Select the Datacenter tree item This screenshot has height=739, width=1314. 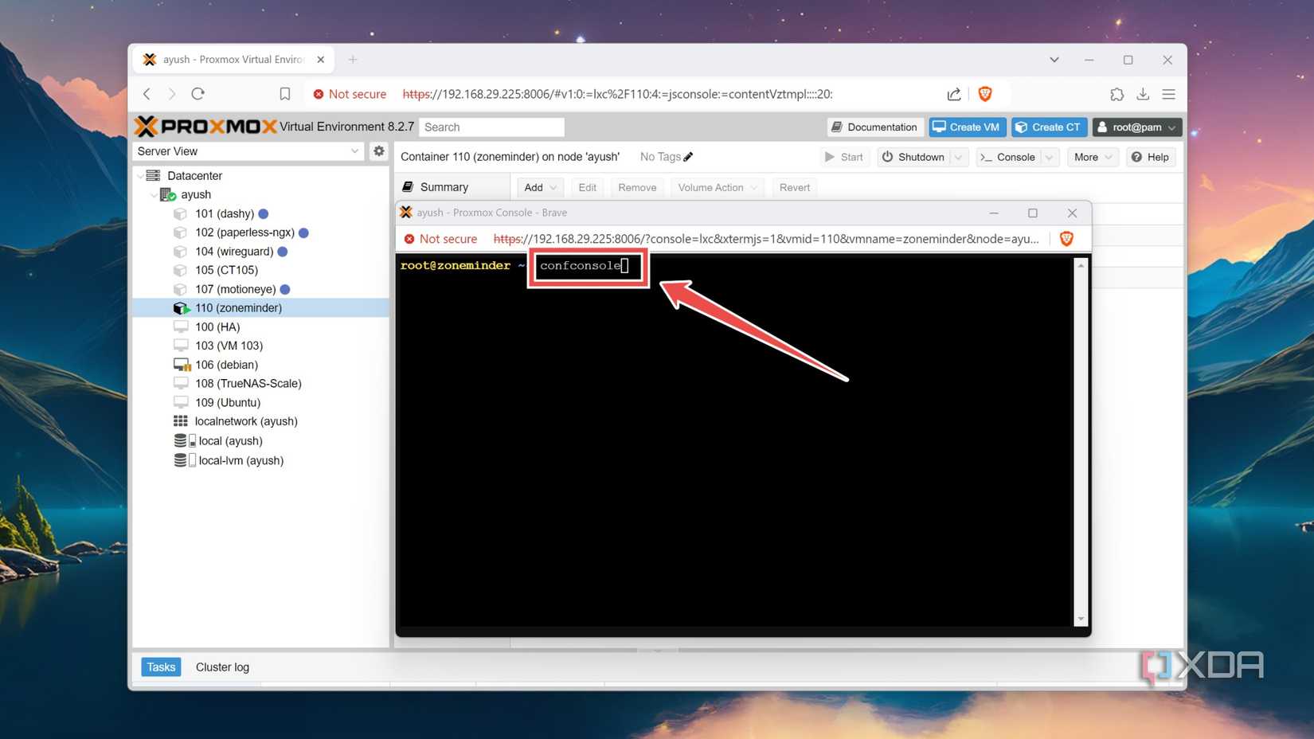click(x=194, y=176)
